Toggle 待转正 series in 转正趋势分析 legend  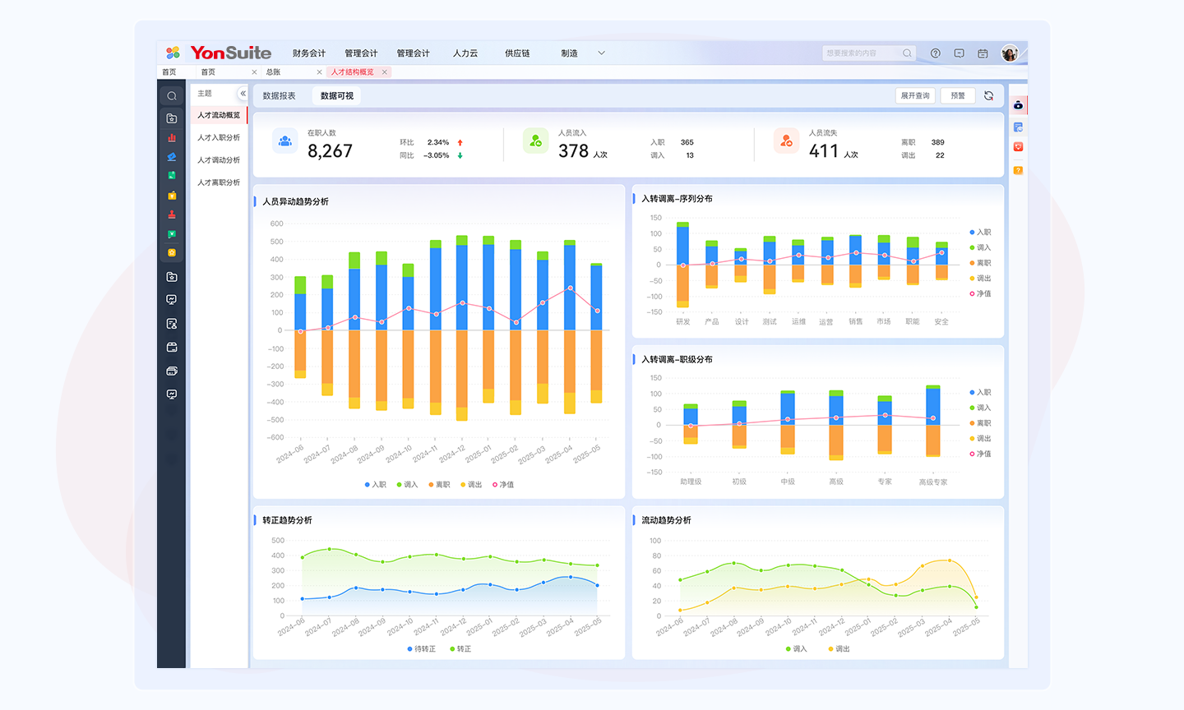tap(421, 649)
